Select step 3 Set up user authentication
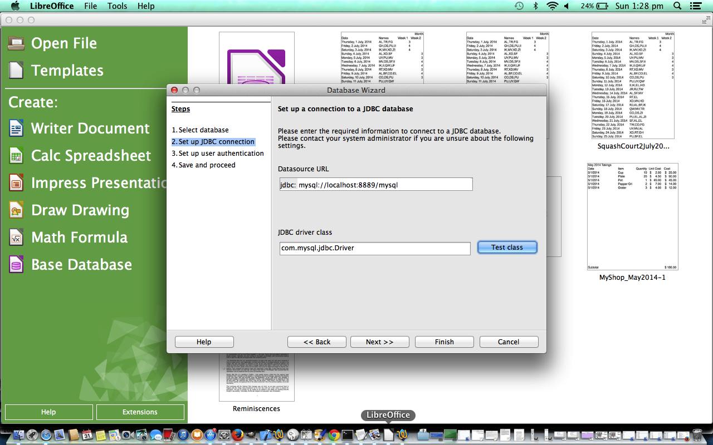This screenshot has height=445, width=713. click(x=218, y=154)
